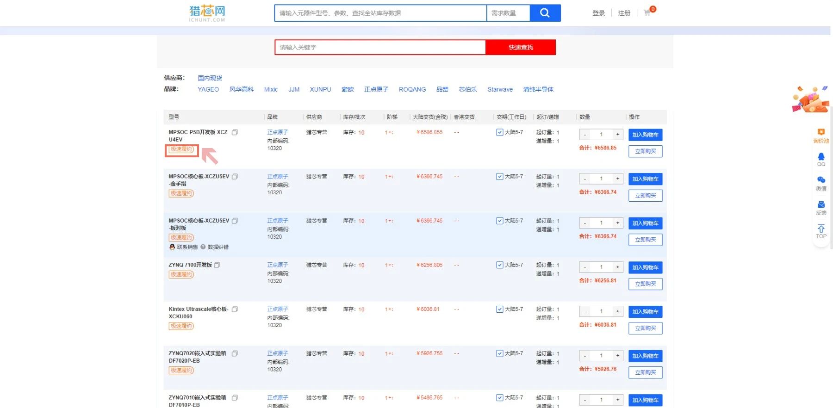This screenshot has width=833, height=408.
Task: Focus the main component search field
Action: coord(380,13)
